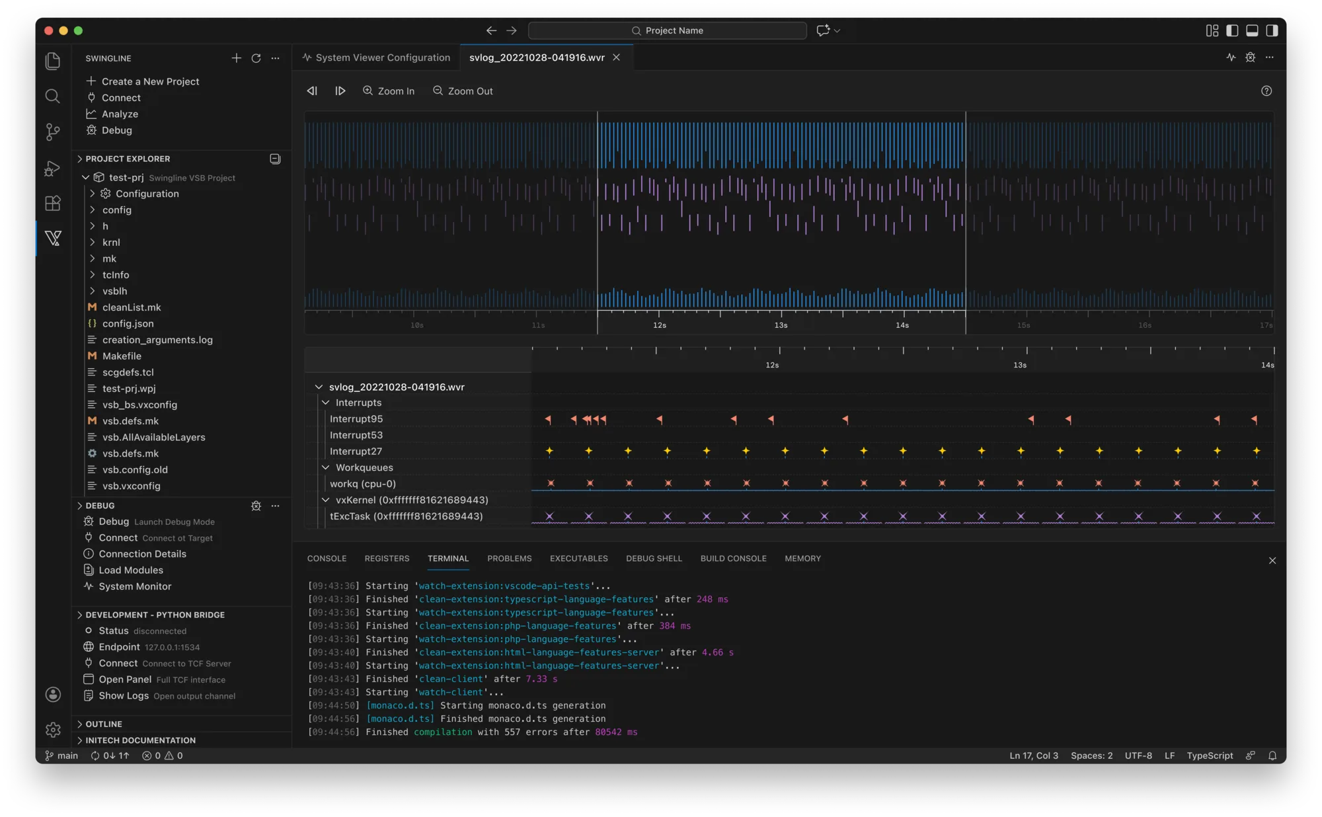
Task: Expand the krnl folder
Action: (x=93, y=243)
